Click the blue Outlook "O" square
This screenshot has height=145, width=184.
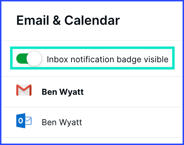pyautogui.click(x=21, y=121)
